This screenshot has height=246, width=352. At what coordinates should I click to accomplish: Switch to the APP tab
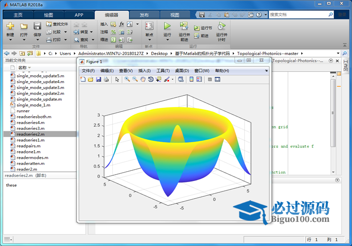79,15
